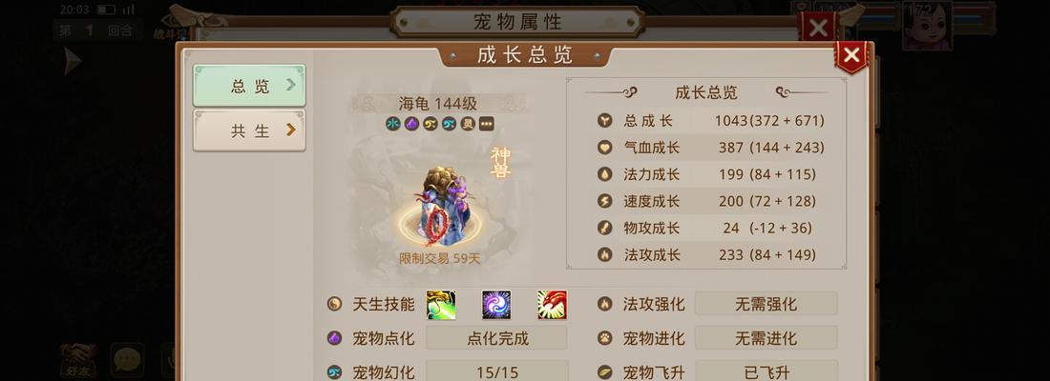Open the first innate skill icon

tap(441, 304)
